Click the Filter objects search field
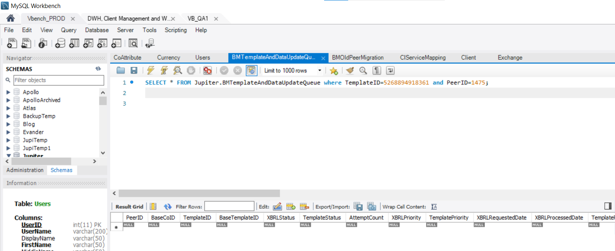615x251 pixels. [x=58, y=80]
